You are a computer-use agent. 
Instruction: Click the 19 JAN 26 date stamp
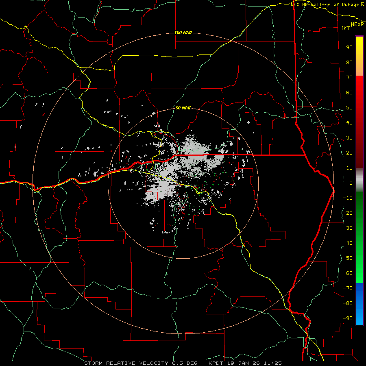click(244, 363)
